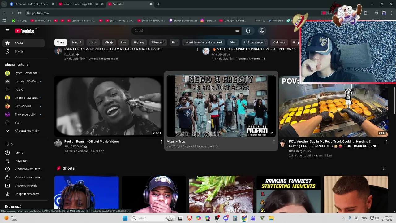Screen dimensions: 396x223
Task: Open Lyrical Lemonade subscription channel
Action: point(24,73)
